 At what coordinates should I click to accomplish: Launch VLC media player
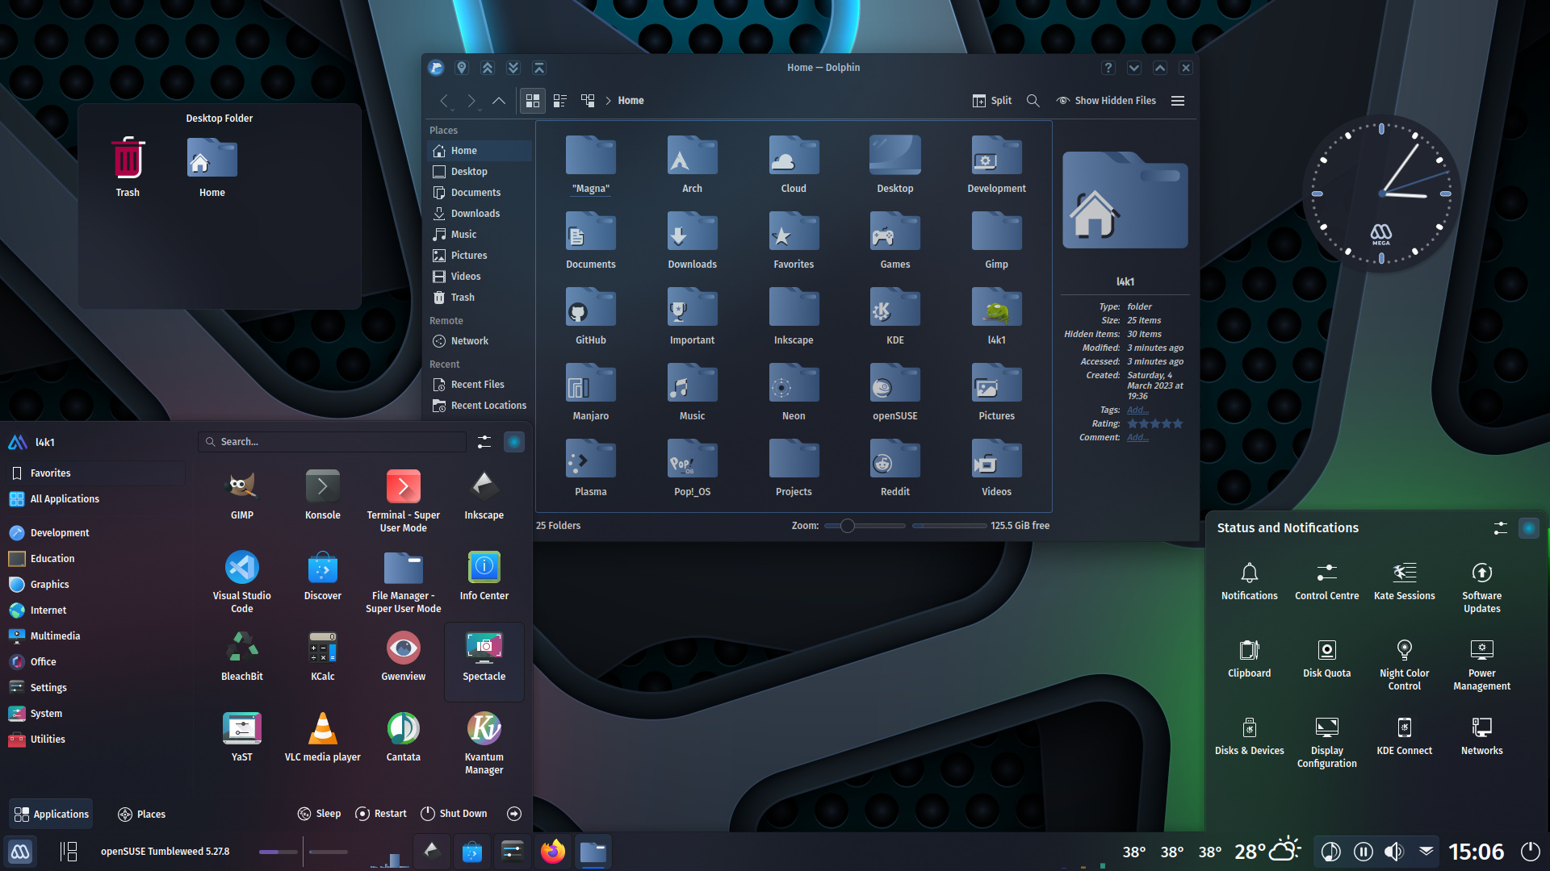[x=323, y=736]
